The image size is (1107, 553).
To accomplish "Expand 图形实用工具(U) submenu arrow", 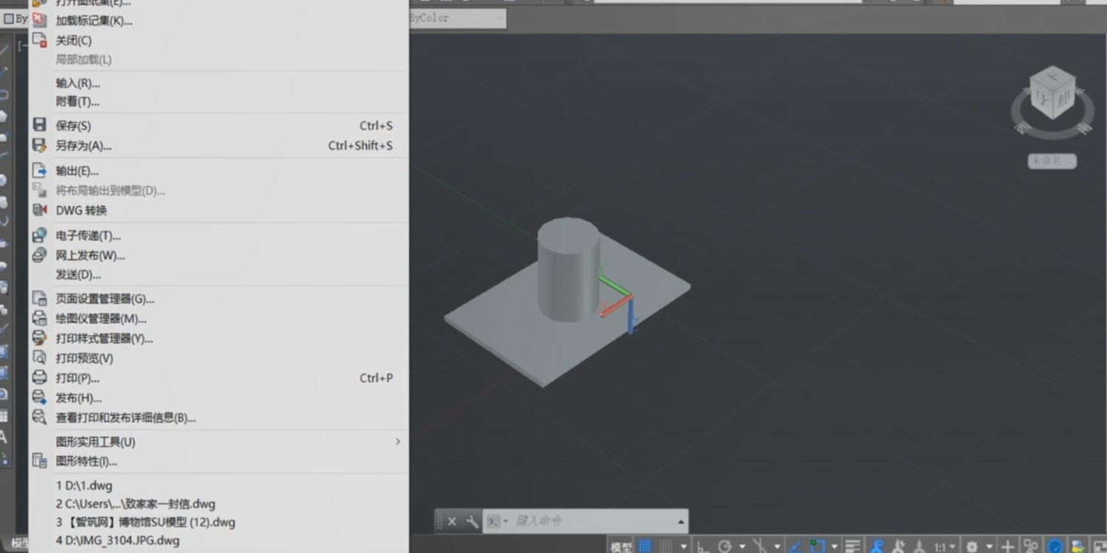I will click(x=397, y=441).
